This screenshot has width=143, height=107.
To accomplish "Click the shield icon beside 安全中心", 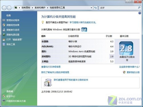I will (x=4, y=96).
